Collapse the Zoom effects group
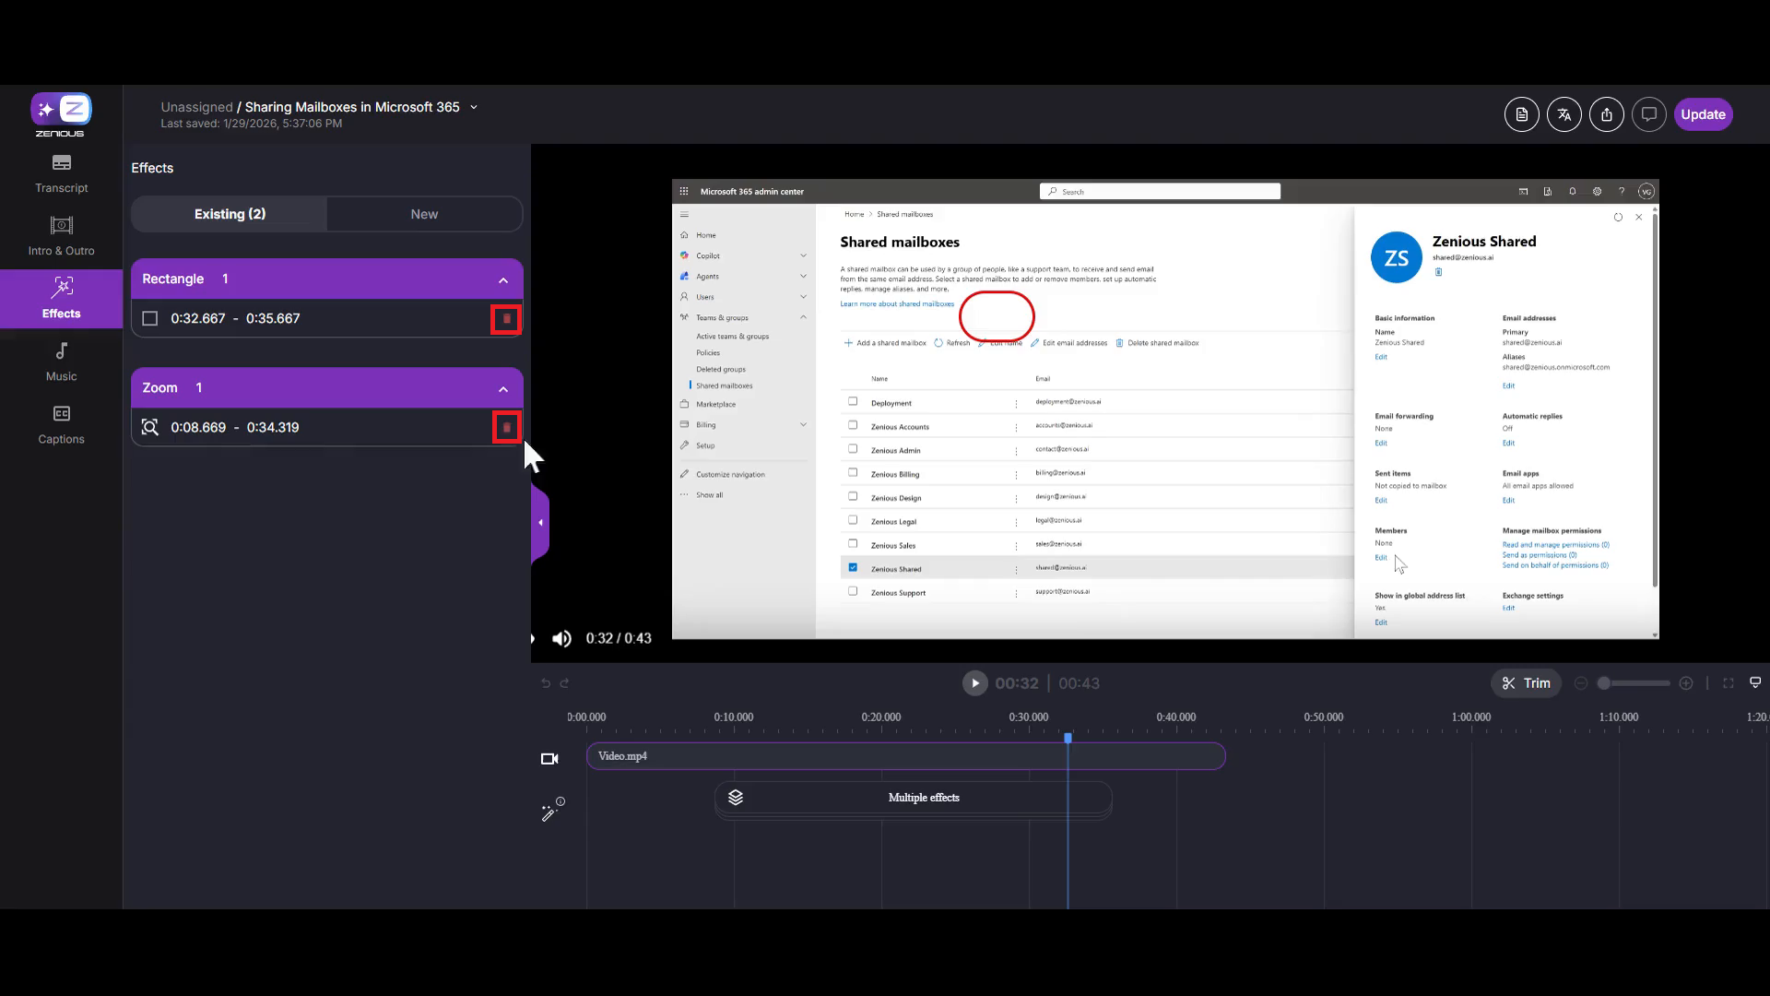The height and width of the screenshot is (996, 1770). click(503, 388)
